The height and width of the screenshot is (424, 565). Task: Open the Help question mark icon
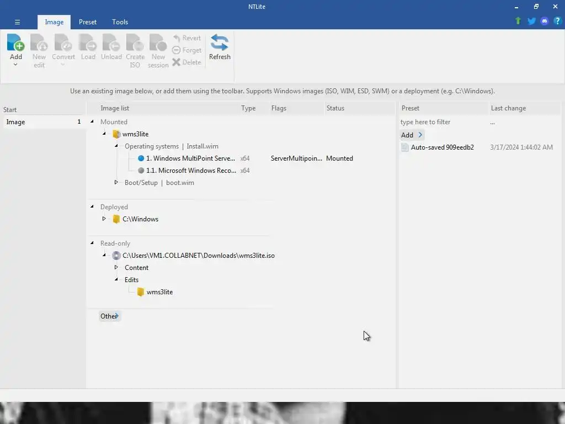tap(557, 21)
